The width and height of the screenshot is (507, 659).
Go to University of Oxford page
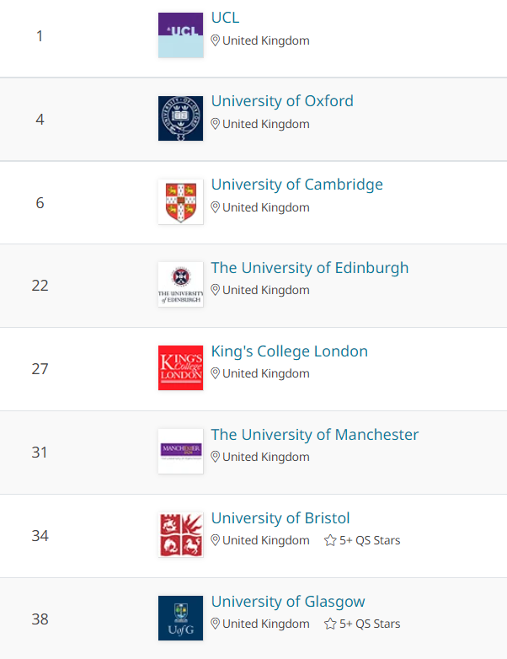pyautogui.click(x=282, y=101)
